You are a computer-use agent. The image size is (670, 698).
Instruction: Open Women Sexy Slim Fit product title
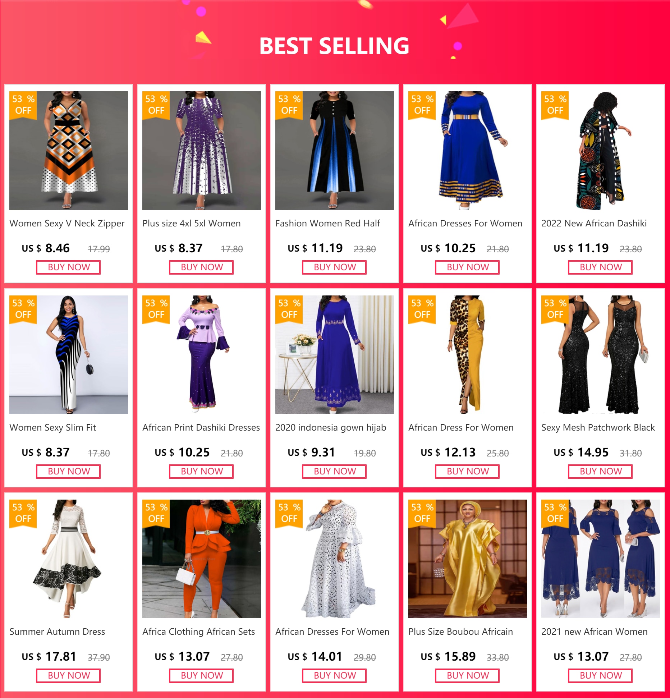pos(52,427)
